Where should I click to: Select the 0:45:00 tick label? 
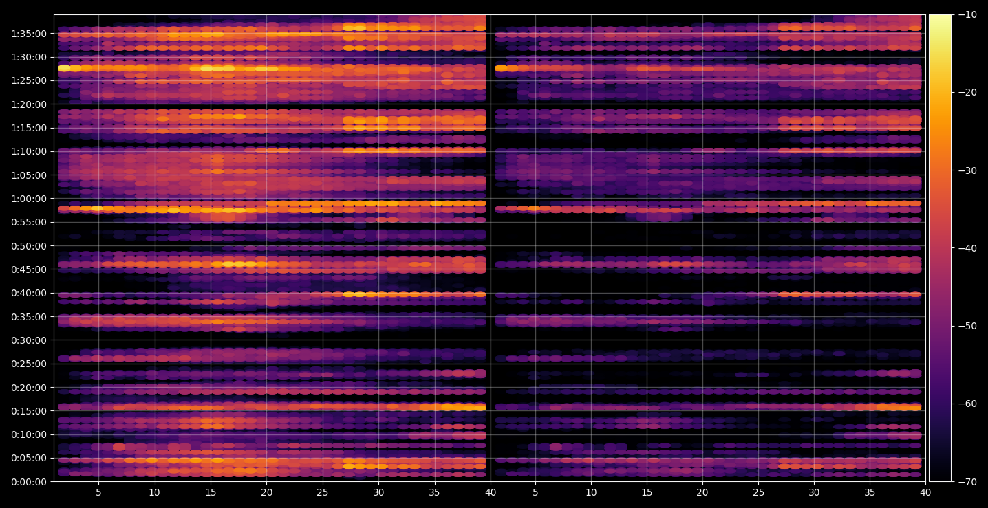[29, 269]
